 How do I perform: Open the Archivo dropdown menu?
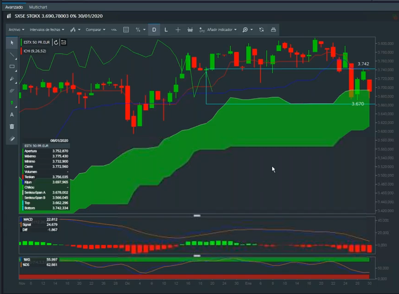[17, 30]
